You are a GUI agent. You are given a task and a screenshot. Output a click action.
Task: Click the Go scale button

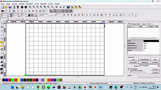(155, 72)
